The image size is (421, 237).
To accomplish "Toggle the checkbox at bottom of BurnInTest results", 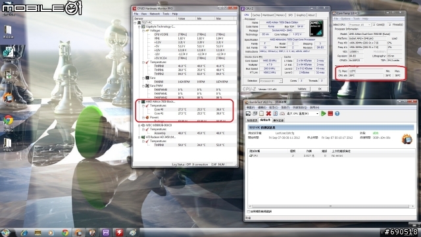I will coord(249,212).
